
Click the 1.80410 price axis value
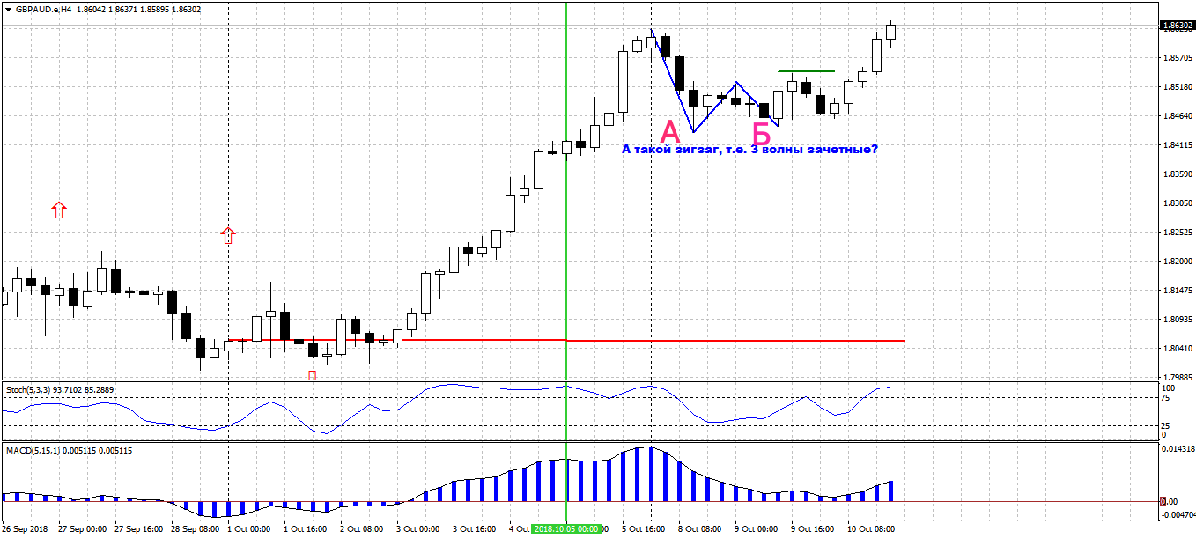[1178, 349]
